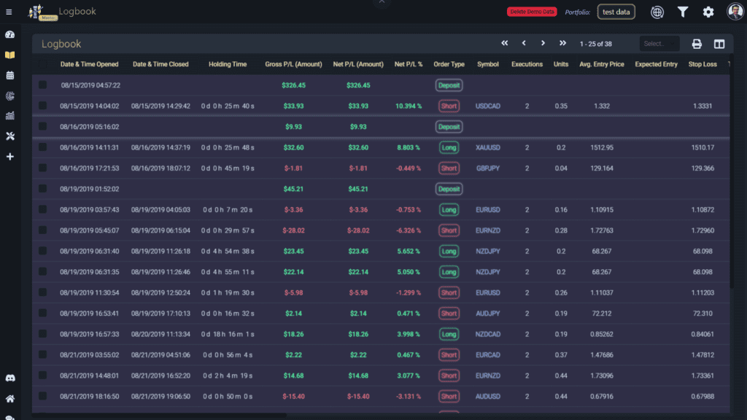
Task: Select checkbox for XAUUSD long trade
Action: point(43,147)
